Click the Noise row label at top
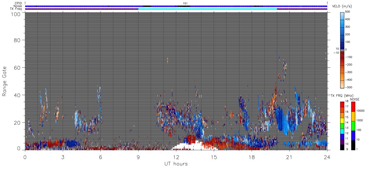This screenshot has width=368, height=170. pyautogui.click(x=18, y=6)
